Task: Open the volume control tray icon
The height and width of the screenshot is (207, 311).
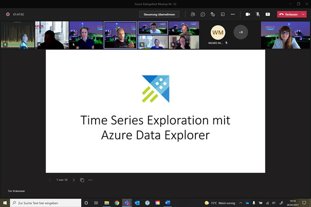Action: [x=273, y=203]
